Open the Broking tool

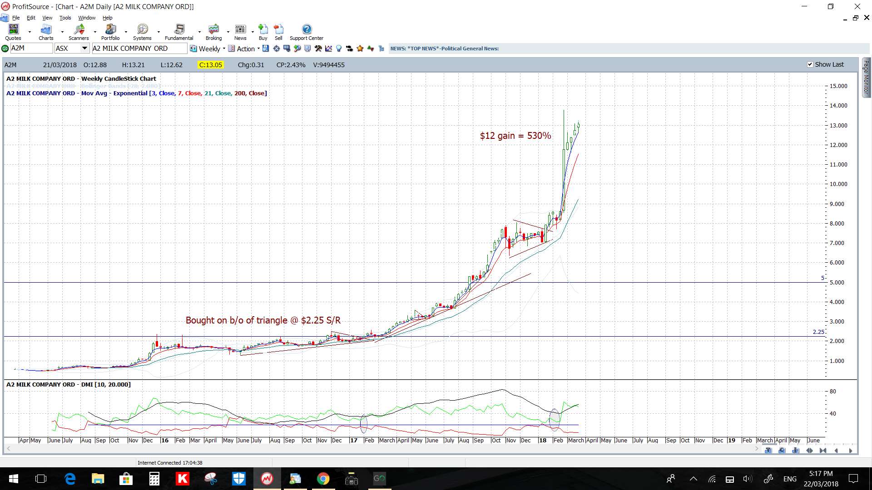pos(213,32)
